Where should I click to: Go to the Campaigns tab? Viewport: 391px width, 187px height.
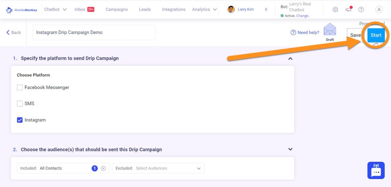[116, 10]
